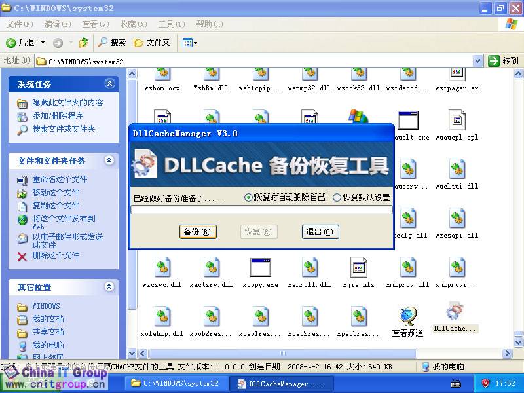Screen dimensions: 524x393
Task: Open WINDOWS folder in other places
Action: 46,306
